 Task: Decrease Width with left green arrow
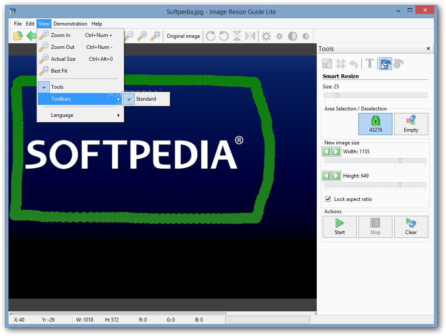[x=327, y=152]
